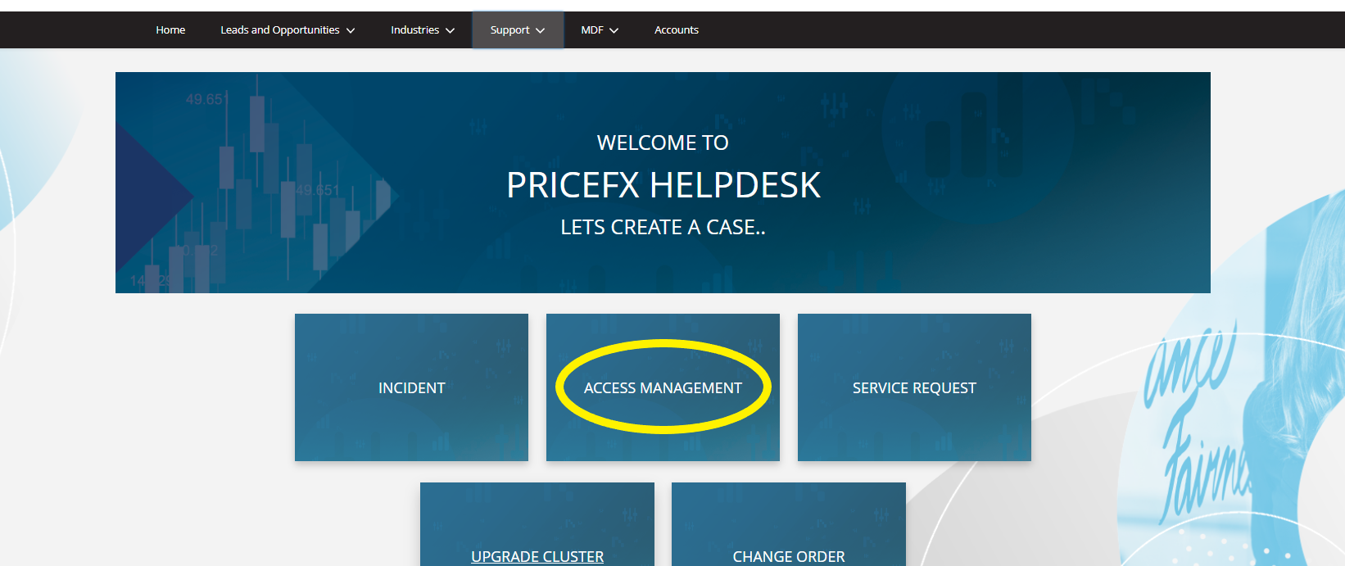Click the WELCOME TO banner text

[x=663, y=143]
